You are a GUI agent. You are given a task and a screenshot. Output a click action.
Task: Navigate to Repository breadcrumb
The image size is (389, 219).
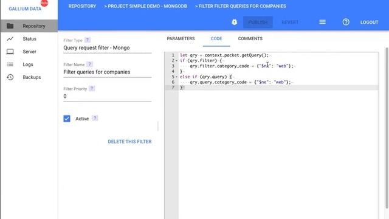[82, 6]
